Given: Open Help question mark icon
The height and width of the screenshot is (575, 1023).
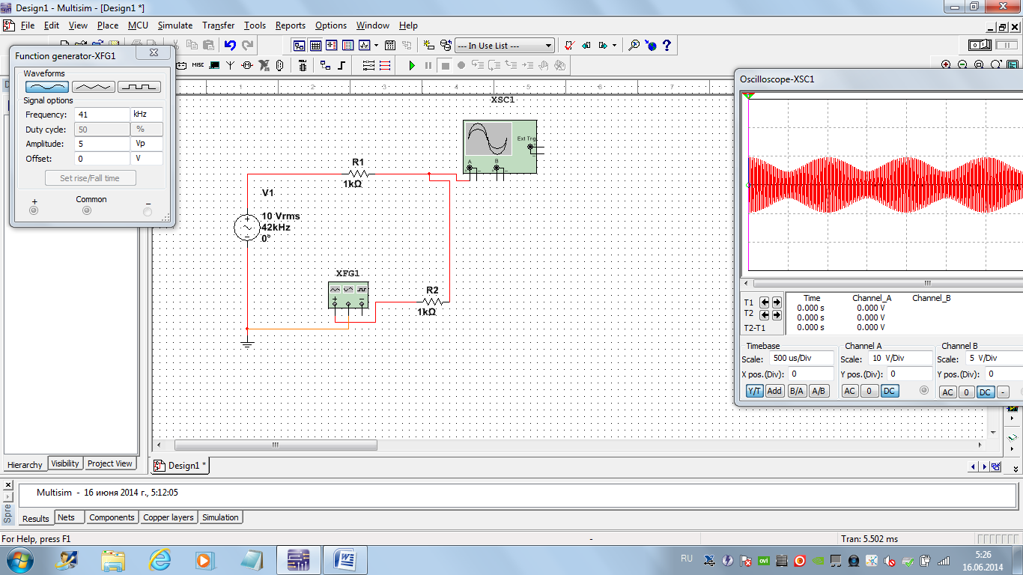Looking at the screenshot, I should coord(667,45).
